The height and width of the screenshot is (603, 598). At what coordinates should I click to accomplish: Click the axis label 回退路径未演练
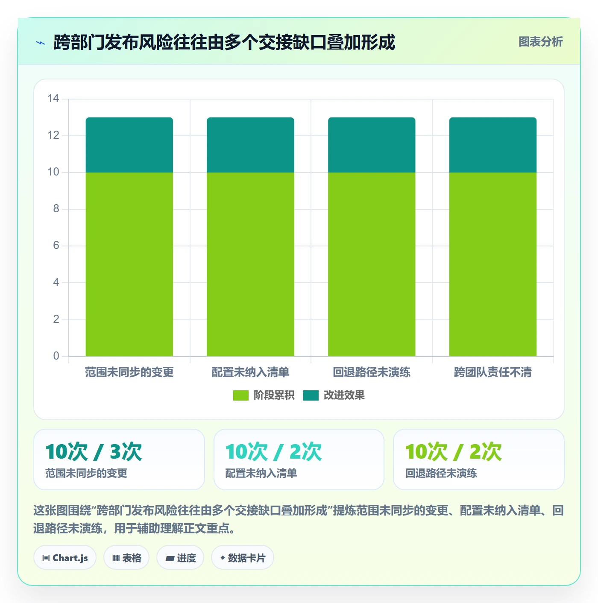(372, 372)
